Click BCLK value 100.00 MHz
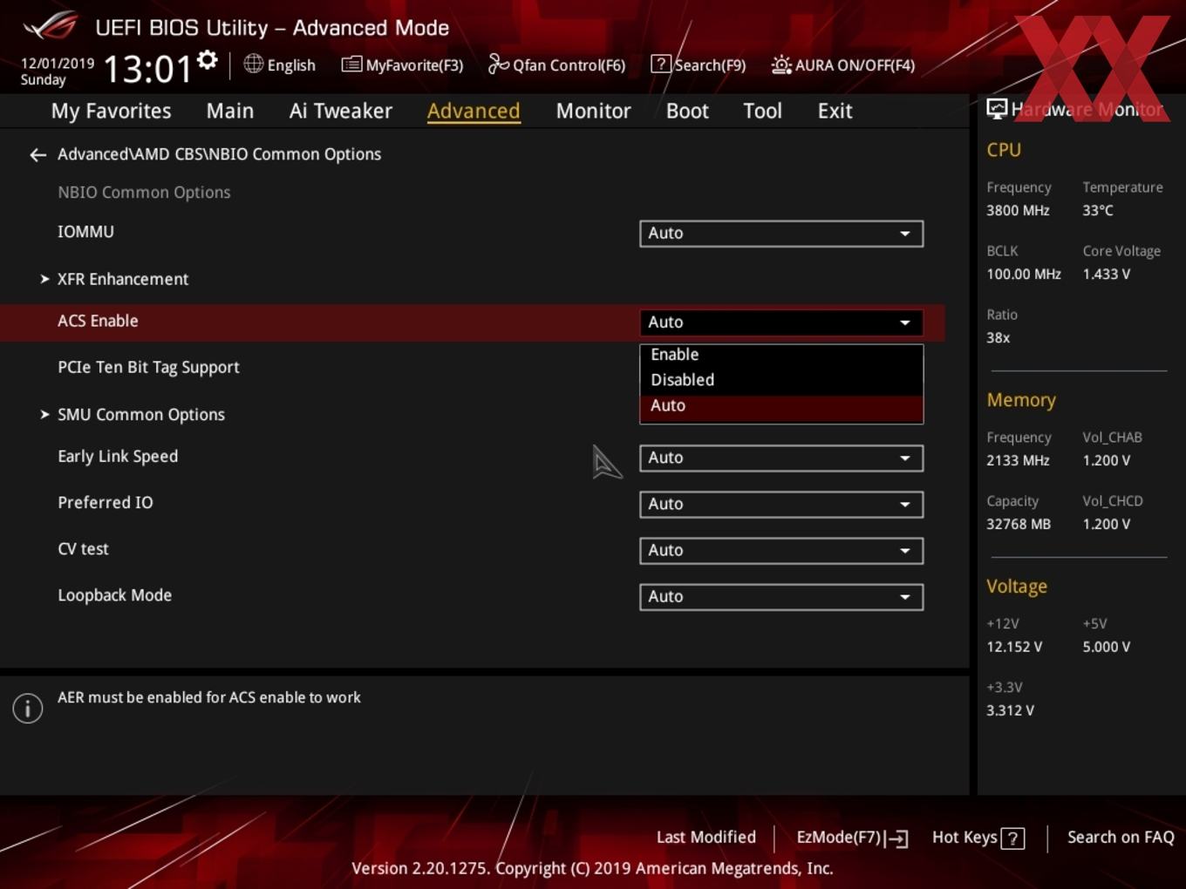This screenshot has height=889, width=1186. coord(1024,275)
